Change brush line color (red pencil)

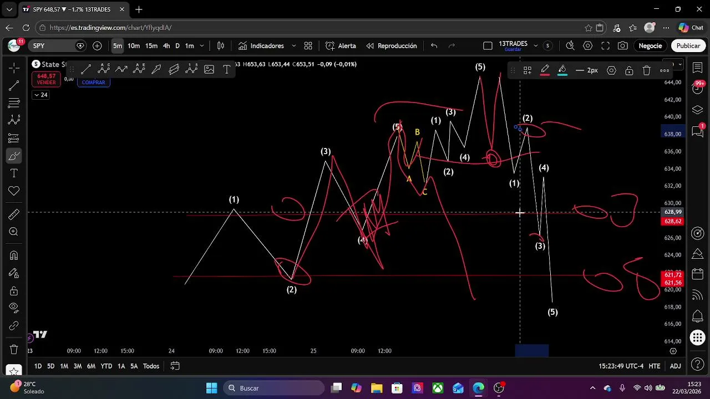545,70
